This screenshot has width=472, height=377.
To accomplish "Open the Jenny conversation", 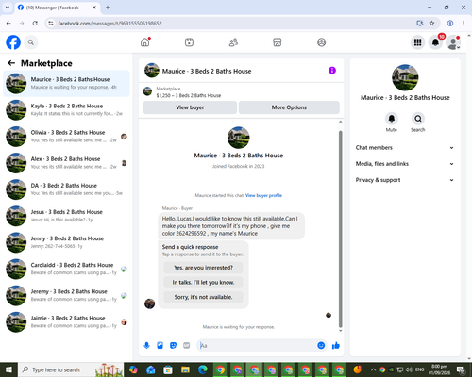I will 66,242.
